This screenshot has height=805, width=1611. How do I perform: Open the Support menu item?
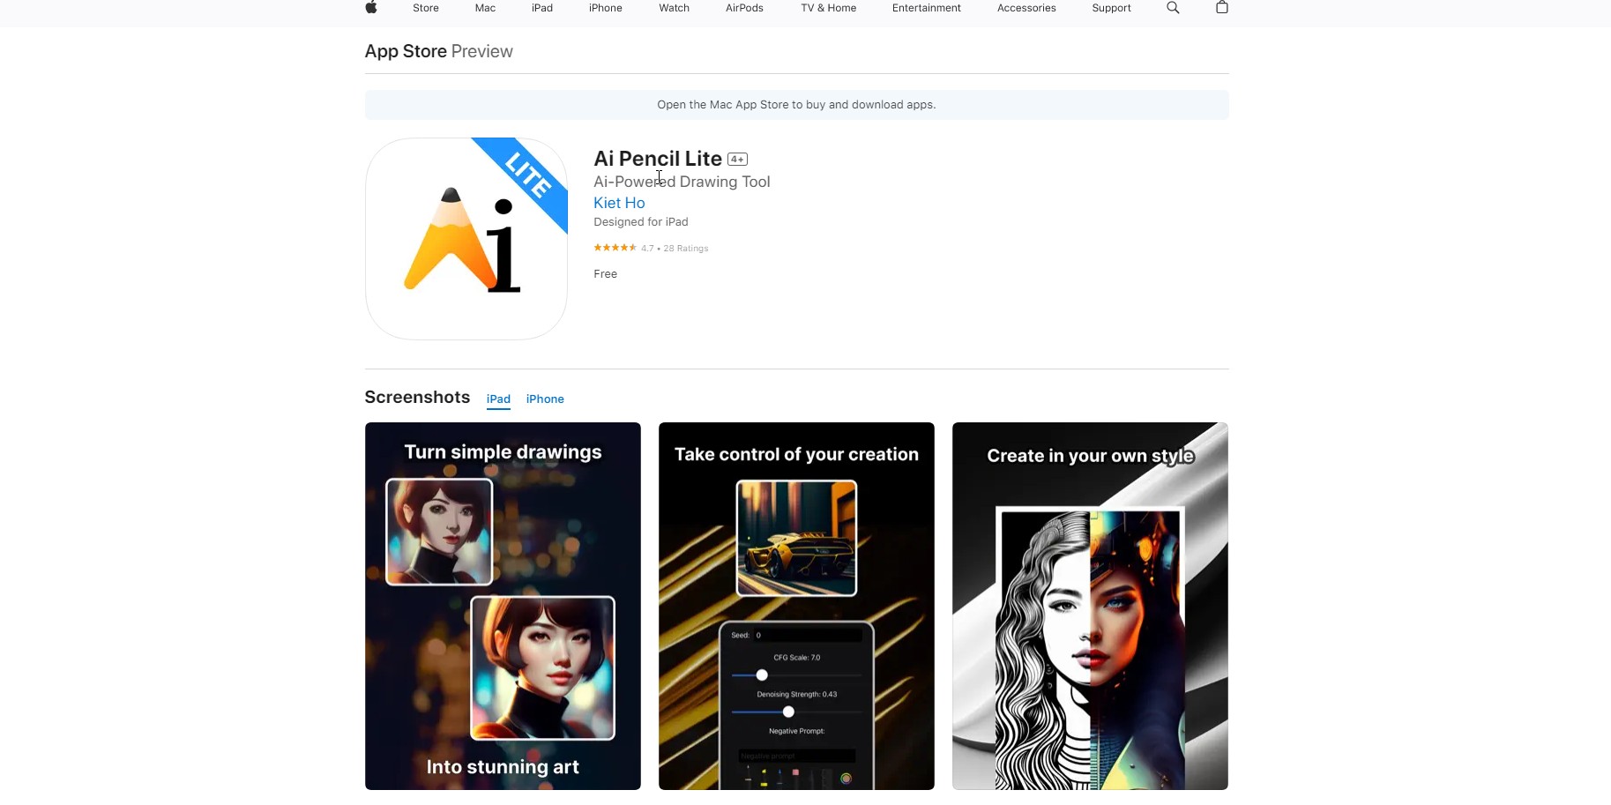[x=1112, y=8]
